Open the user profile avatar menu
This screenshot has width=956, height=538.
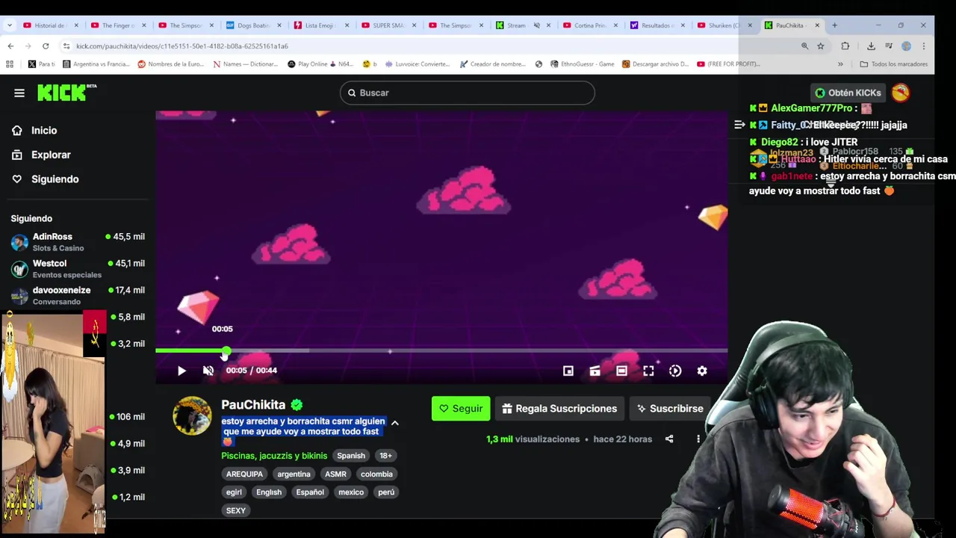[901, 93]
